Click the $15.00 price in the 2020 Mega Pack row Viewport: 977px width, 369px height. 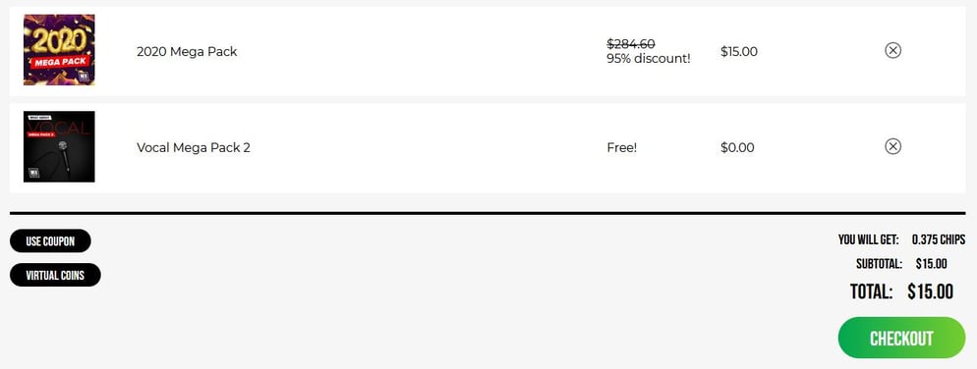739,52
